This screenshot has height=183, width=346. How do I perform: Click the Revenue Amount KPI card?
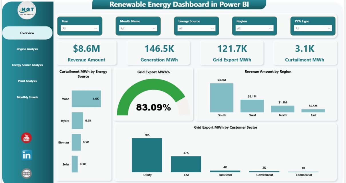pyautogui.click(x=86, y=53)
